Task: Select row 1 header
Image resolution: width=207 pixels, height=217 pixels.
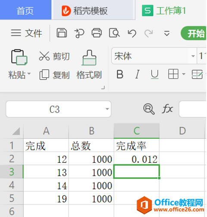Action: click(x=12, y=145)
